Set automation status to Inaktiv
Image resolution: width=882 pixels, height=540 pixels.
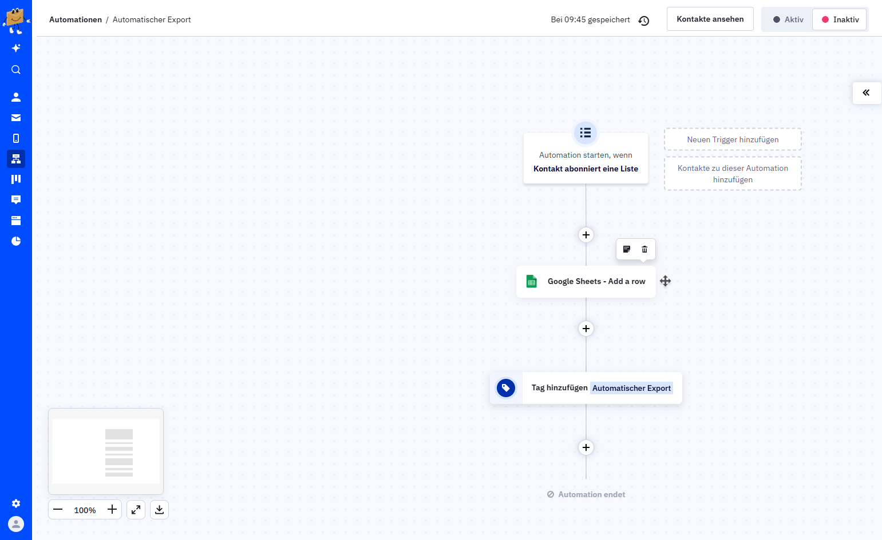tap(840, 19)
